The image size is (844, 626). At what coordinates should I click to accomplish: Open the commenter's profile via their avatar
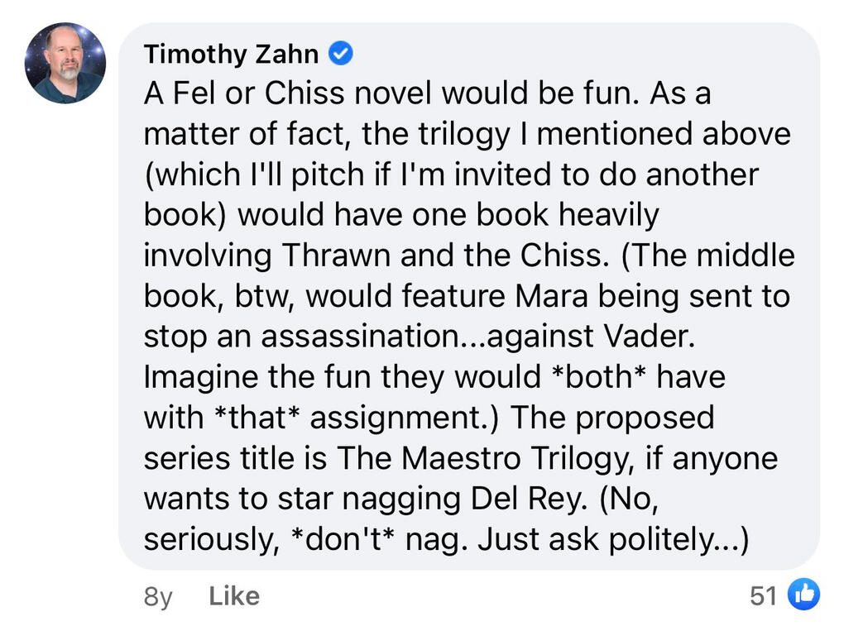[65, 65]
